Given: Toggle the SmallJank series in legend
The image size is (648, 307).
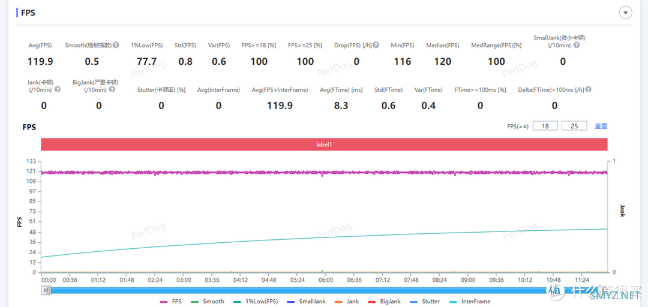Looking at the screenshot, I should (x=306, y=302).
